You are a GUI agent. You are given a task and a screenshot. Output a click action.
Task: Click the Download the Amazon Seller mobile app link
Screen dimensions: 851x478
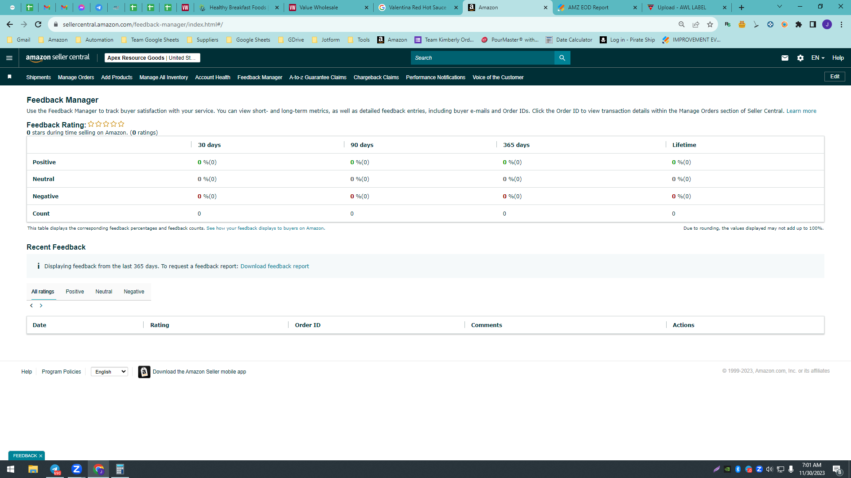[199, 372]
